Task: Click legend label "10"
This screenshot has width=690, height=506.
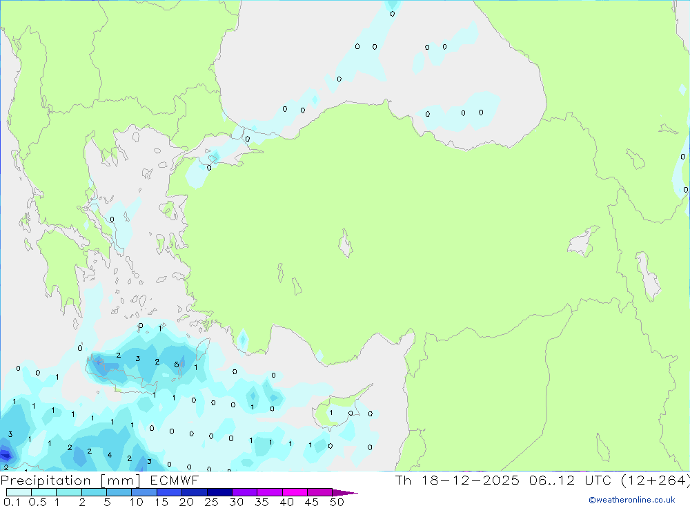Action: (x=137, y=502)
